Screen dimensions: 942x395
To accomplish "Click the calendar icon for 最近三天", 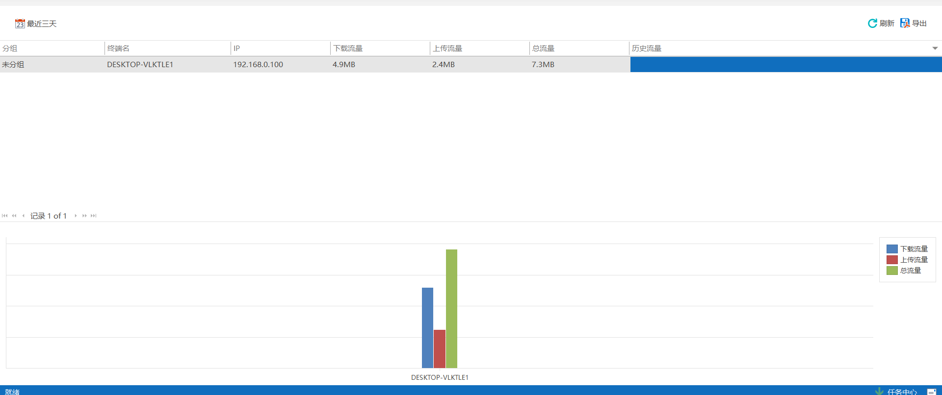I will [20, 24].
